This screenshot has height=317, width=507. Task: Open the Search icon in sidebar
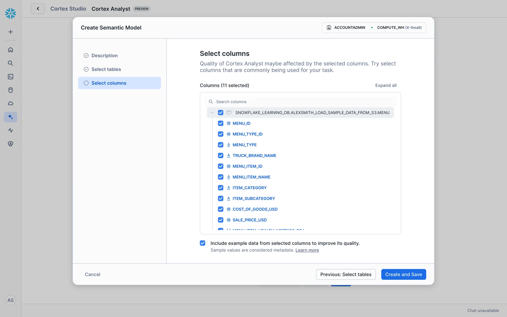click(x=11, y=63)
